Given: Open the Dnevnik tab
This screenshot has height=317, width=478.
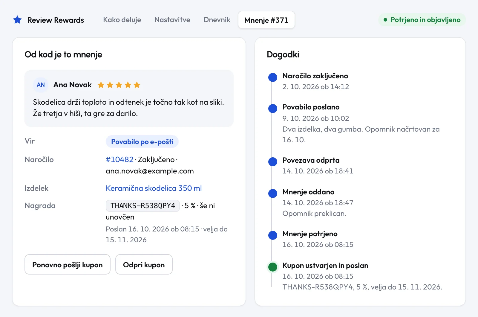Looking at the screenshot, I should click(217, 20).
